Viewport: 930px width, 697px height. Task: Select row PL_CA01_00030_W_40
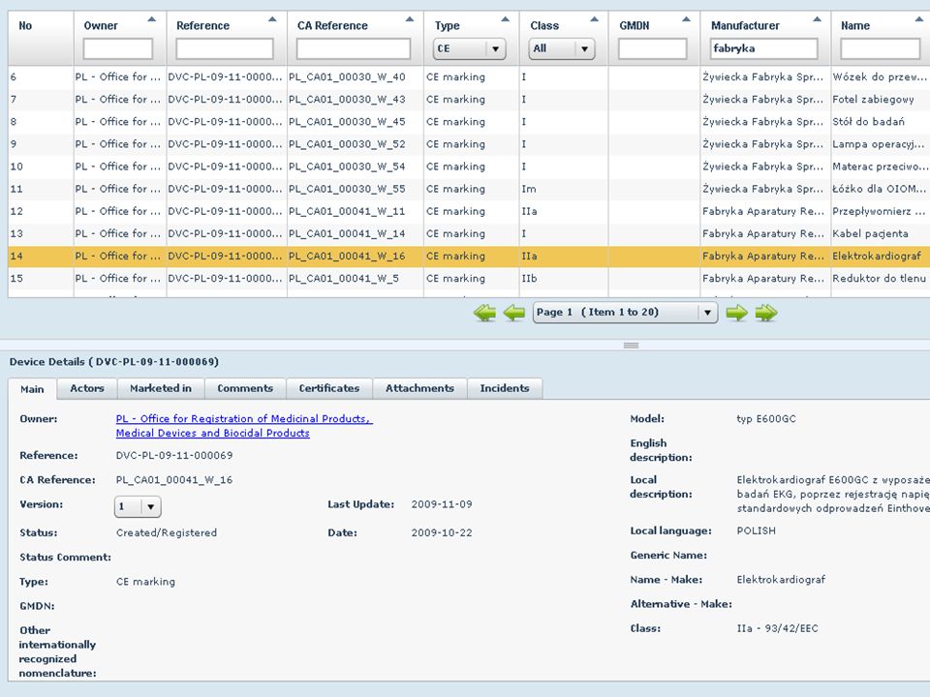pos(469,77)
